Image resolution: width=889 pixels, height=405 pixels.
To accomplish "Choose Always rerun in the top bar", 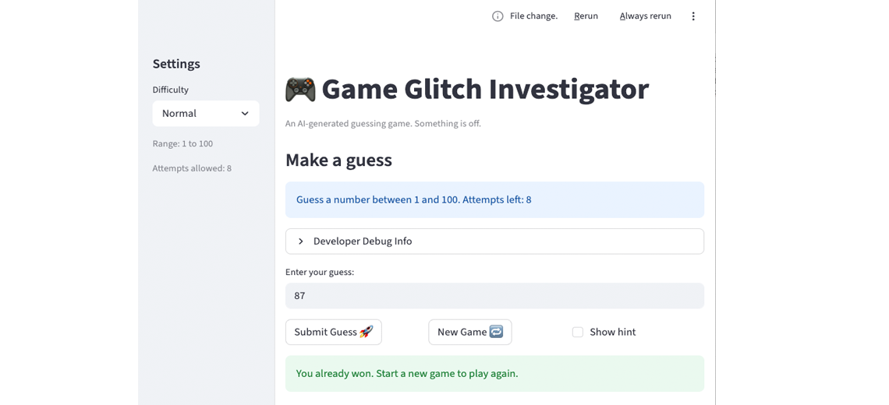I will coord(645,16).
